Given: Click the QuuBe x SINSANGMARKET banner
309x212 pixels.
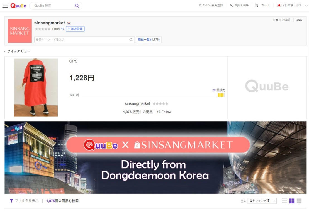Looking at the screenshot, I should [x=155, y=157].
